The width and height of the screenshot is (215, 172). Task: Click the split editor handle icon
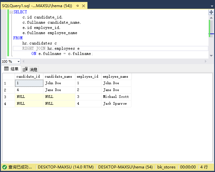coord(211,12)
